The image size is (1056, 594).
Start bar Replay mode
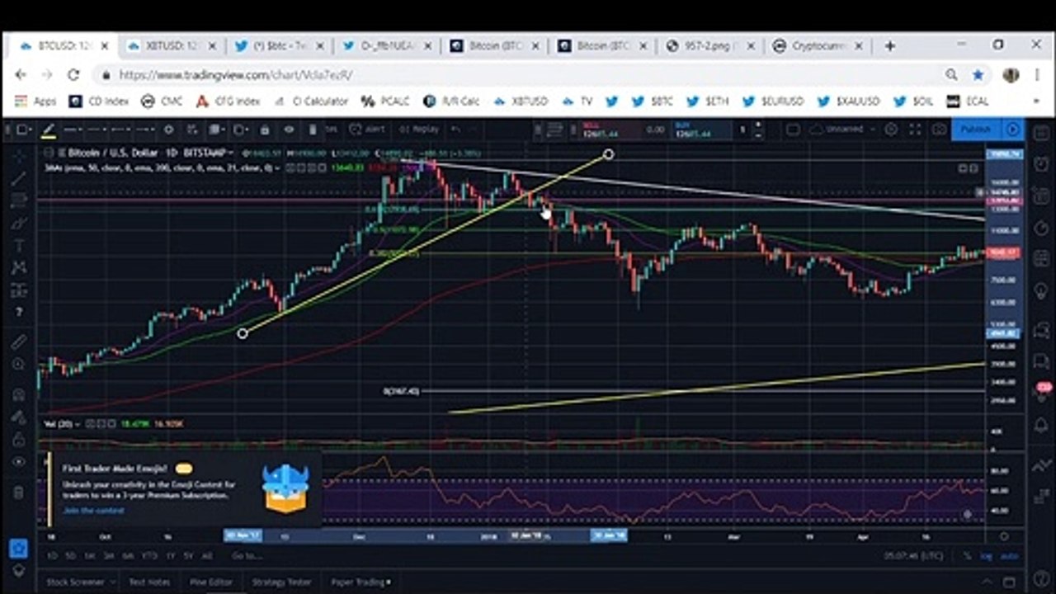point(419,130)
